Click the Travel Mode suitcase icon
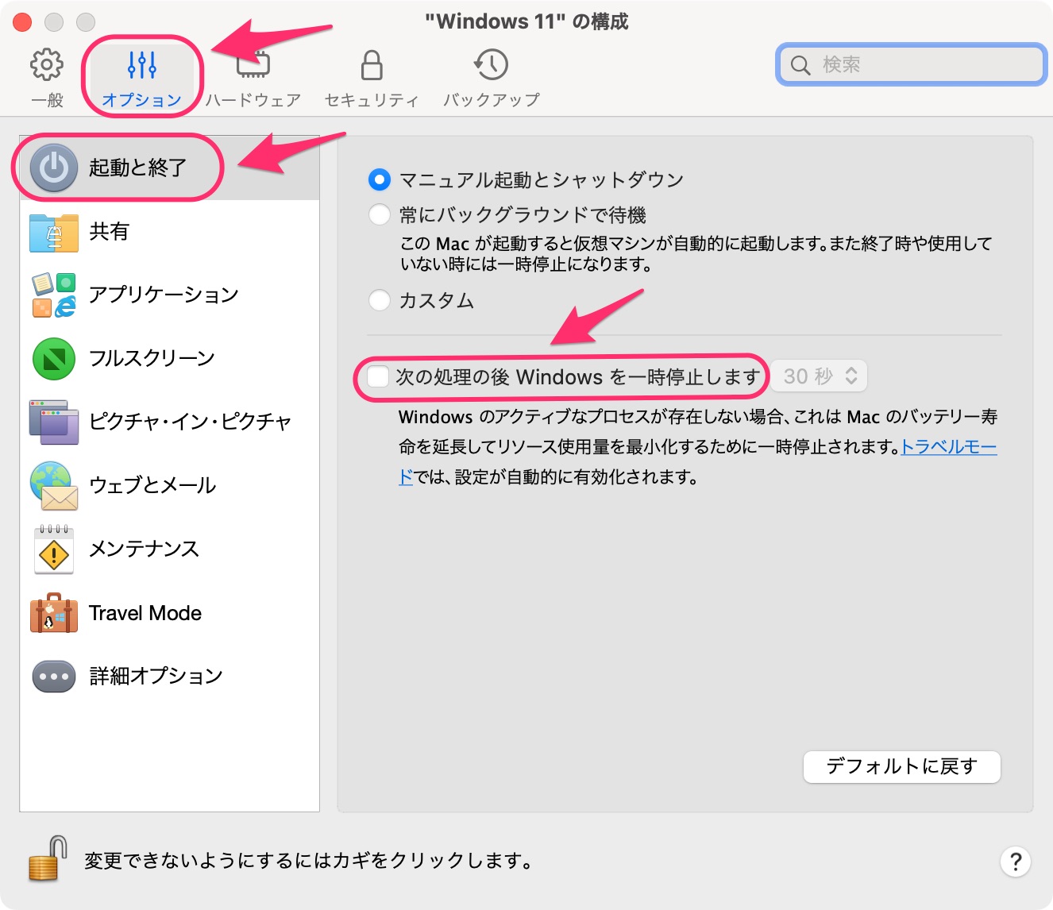Screen dimensions: 1053x910 click(x=54, y=613)
